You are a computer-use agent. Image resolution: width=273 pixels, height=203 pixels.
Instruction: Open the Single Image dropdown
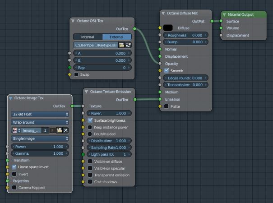40,138
